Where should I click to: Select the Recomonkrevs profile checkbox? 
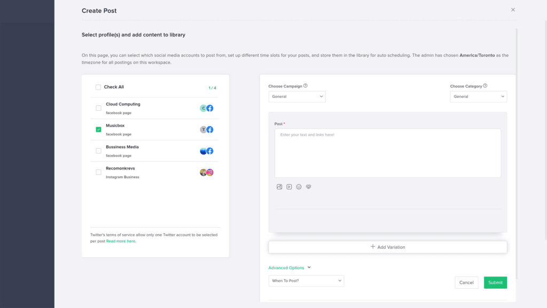point(98,172)
